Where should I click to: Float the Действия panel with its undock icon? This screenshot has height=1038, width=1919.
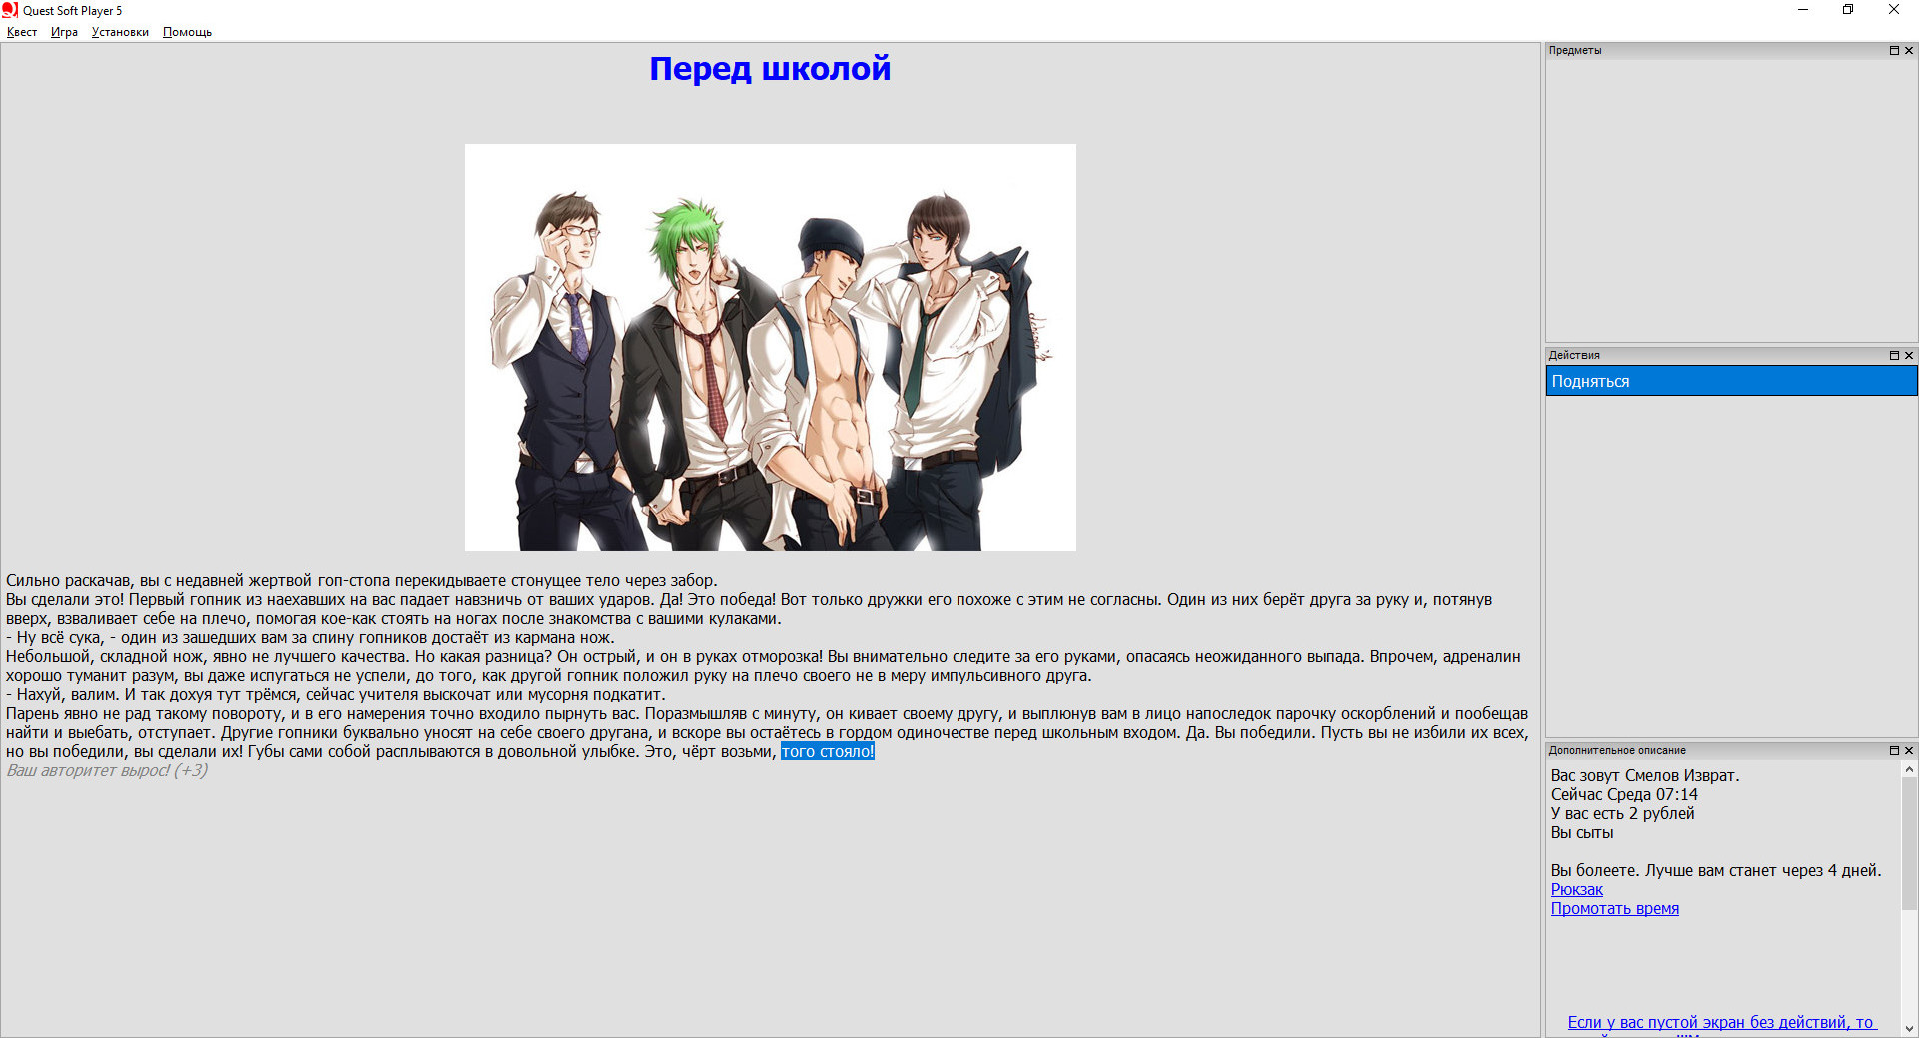(x=1894, y=355)
